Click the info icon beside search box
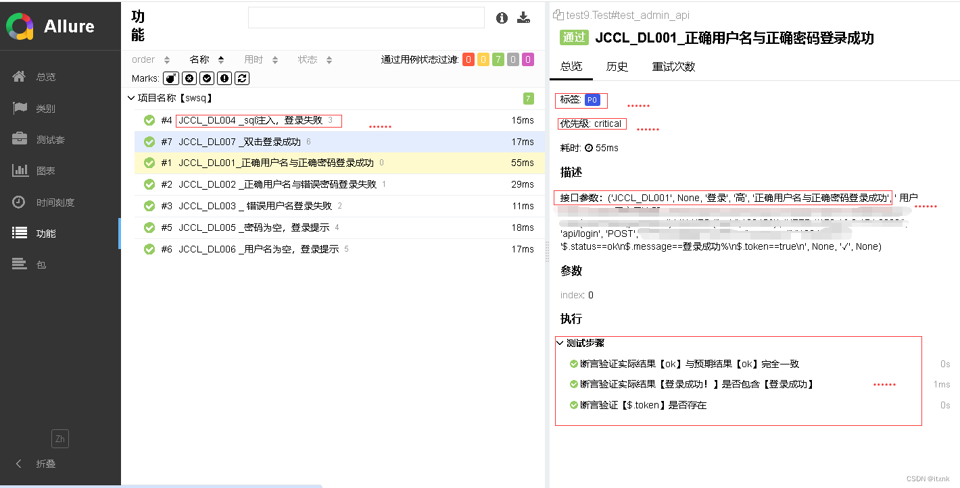This screenshot has height=488, width=960. pyautogui.click(x=502, y=18)
